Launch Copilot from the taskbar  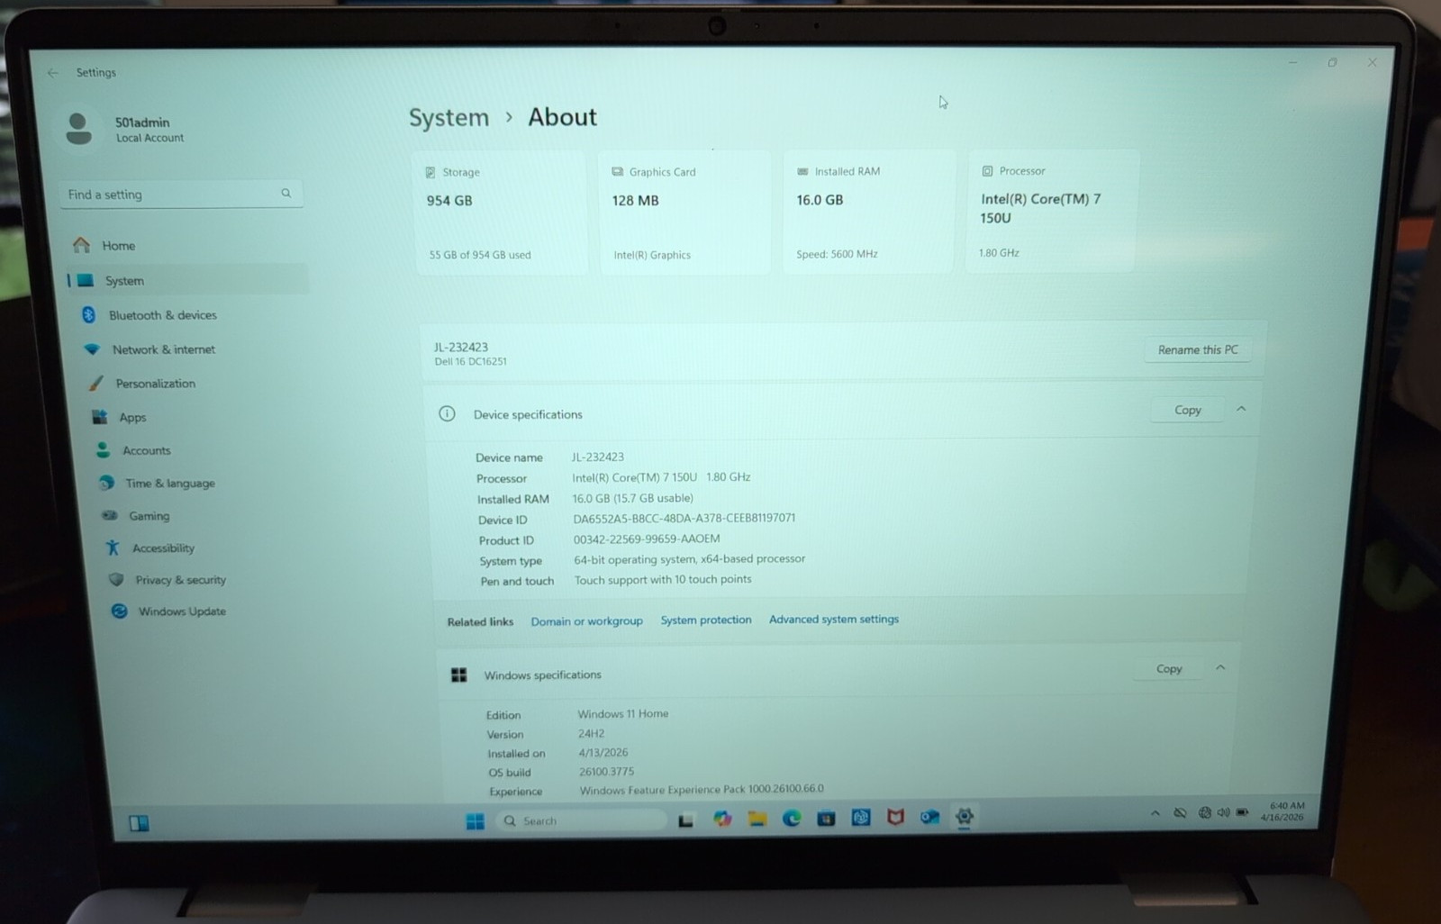[x=722, y=819]
